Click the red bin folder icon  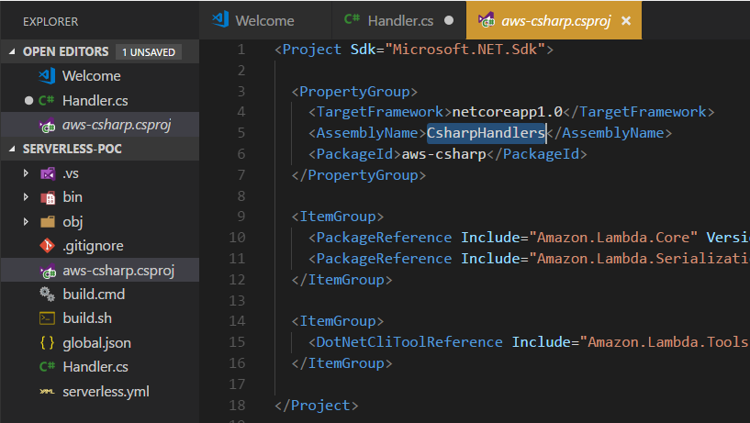pyautogui.click(x=48, y=197)
